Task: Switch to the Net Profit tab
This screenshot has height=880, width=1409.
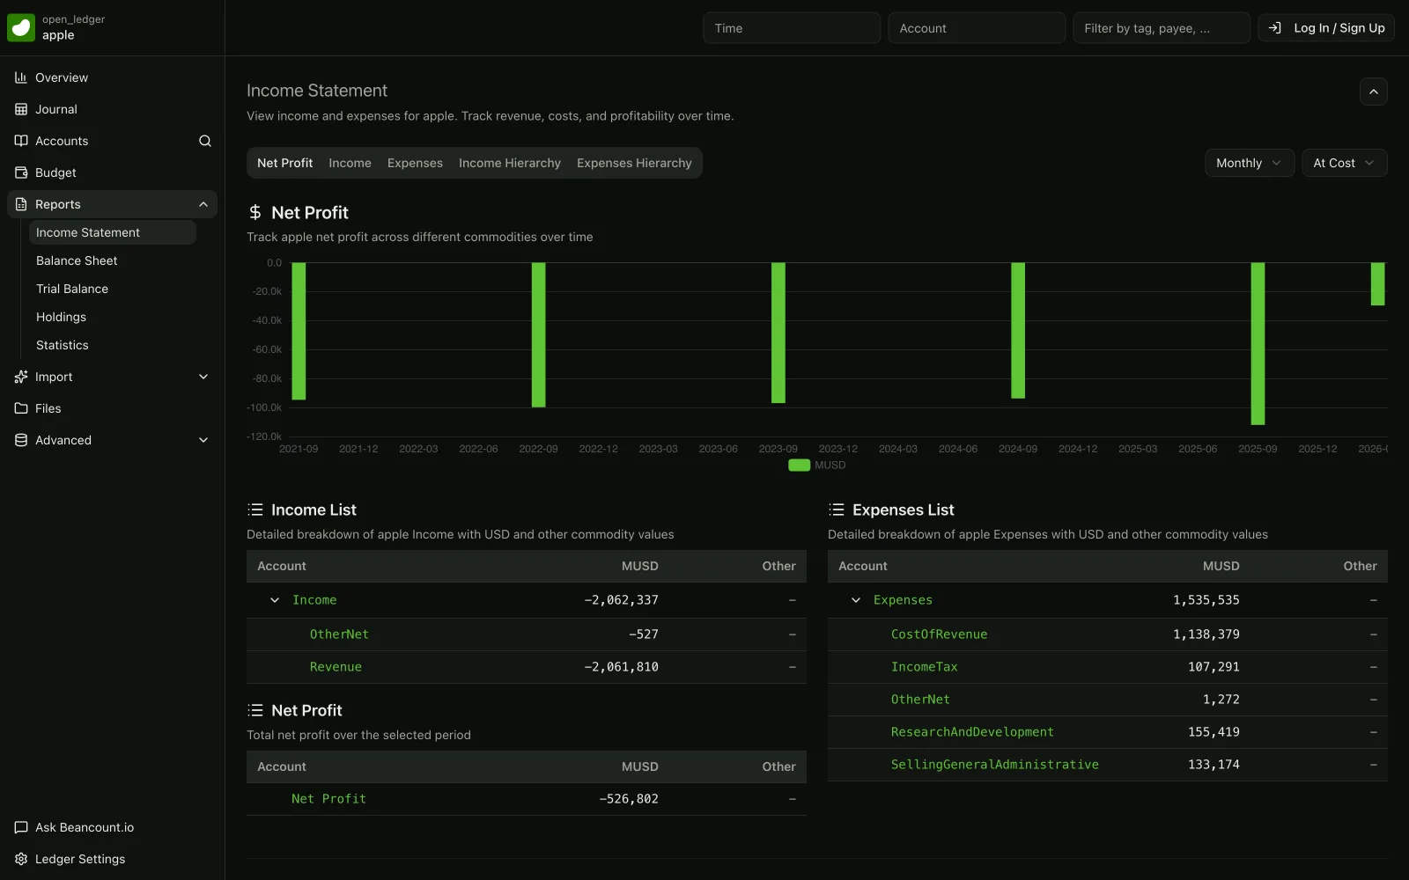Action: (x=284, y=163)
